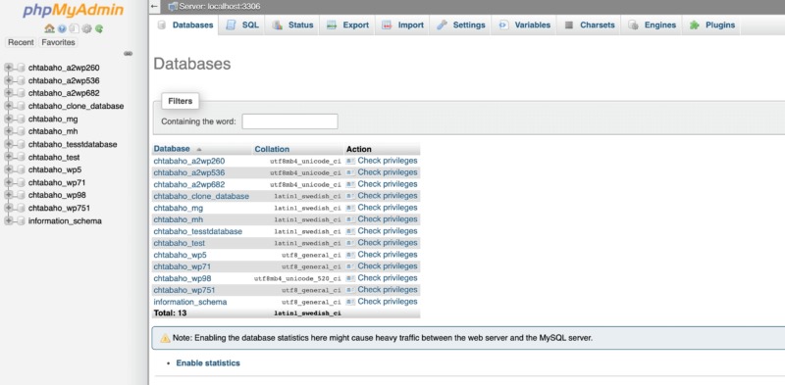Open the documentation page icon in sidebar
The image size is (785, 385).
point(75,28)
